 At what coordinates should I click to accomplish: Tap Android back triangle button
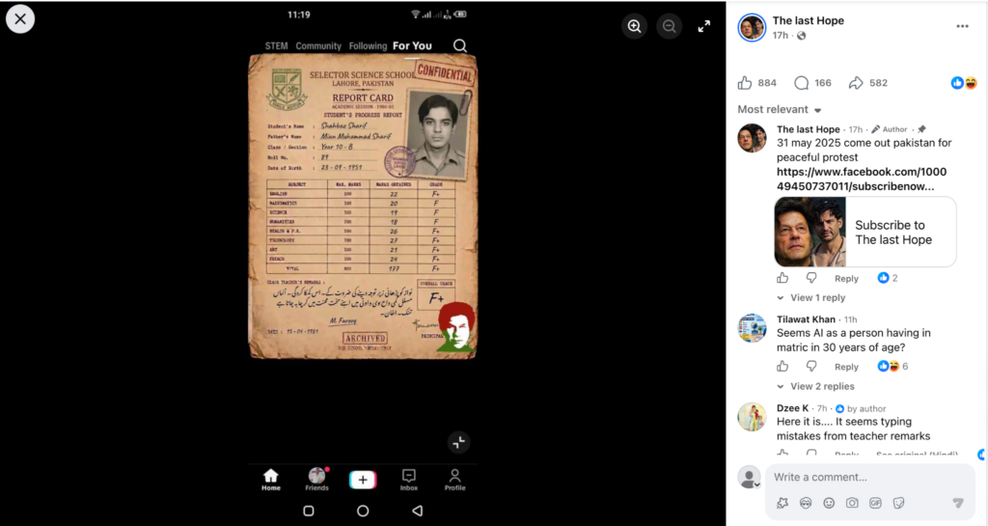[417, 511]
